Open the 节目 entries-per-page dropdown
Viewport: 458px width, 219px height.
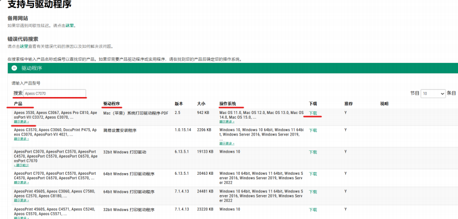(x=433, y=94)
